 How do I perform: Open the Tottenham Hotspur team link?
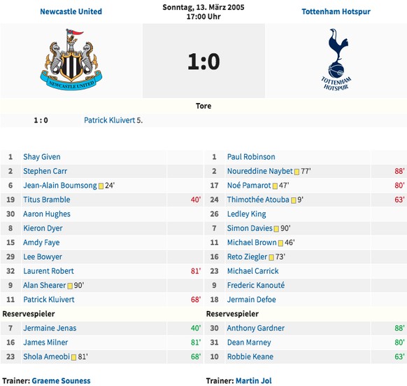click(336, 11)
